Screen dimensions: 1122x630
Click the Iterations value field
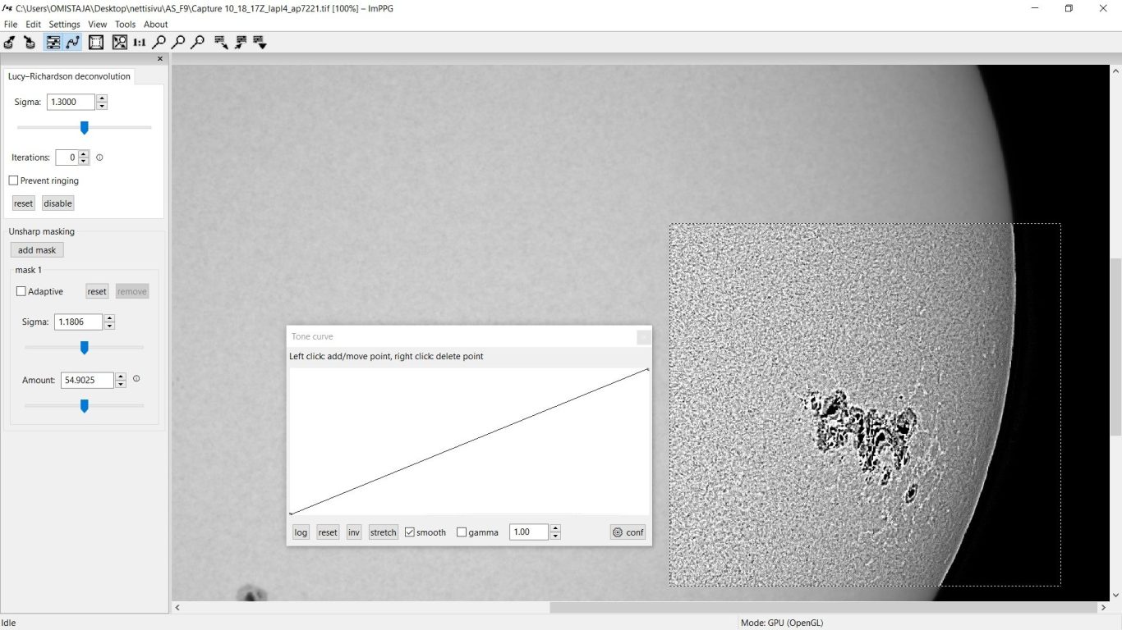(67, 157)
